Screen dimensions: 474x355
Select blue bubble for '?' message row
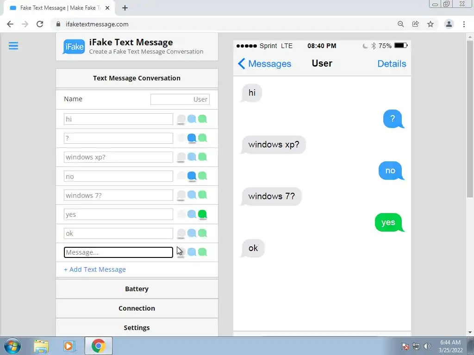(x=192, y=138)
